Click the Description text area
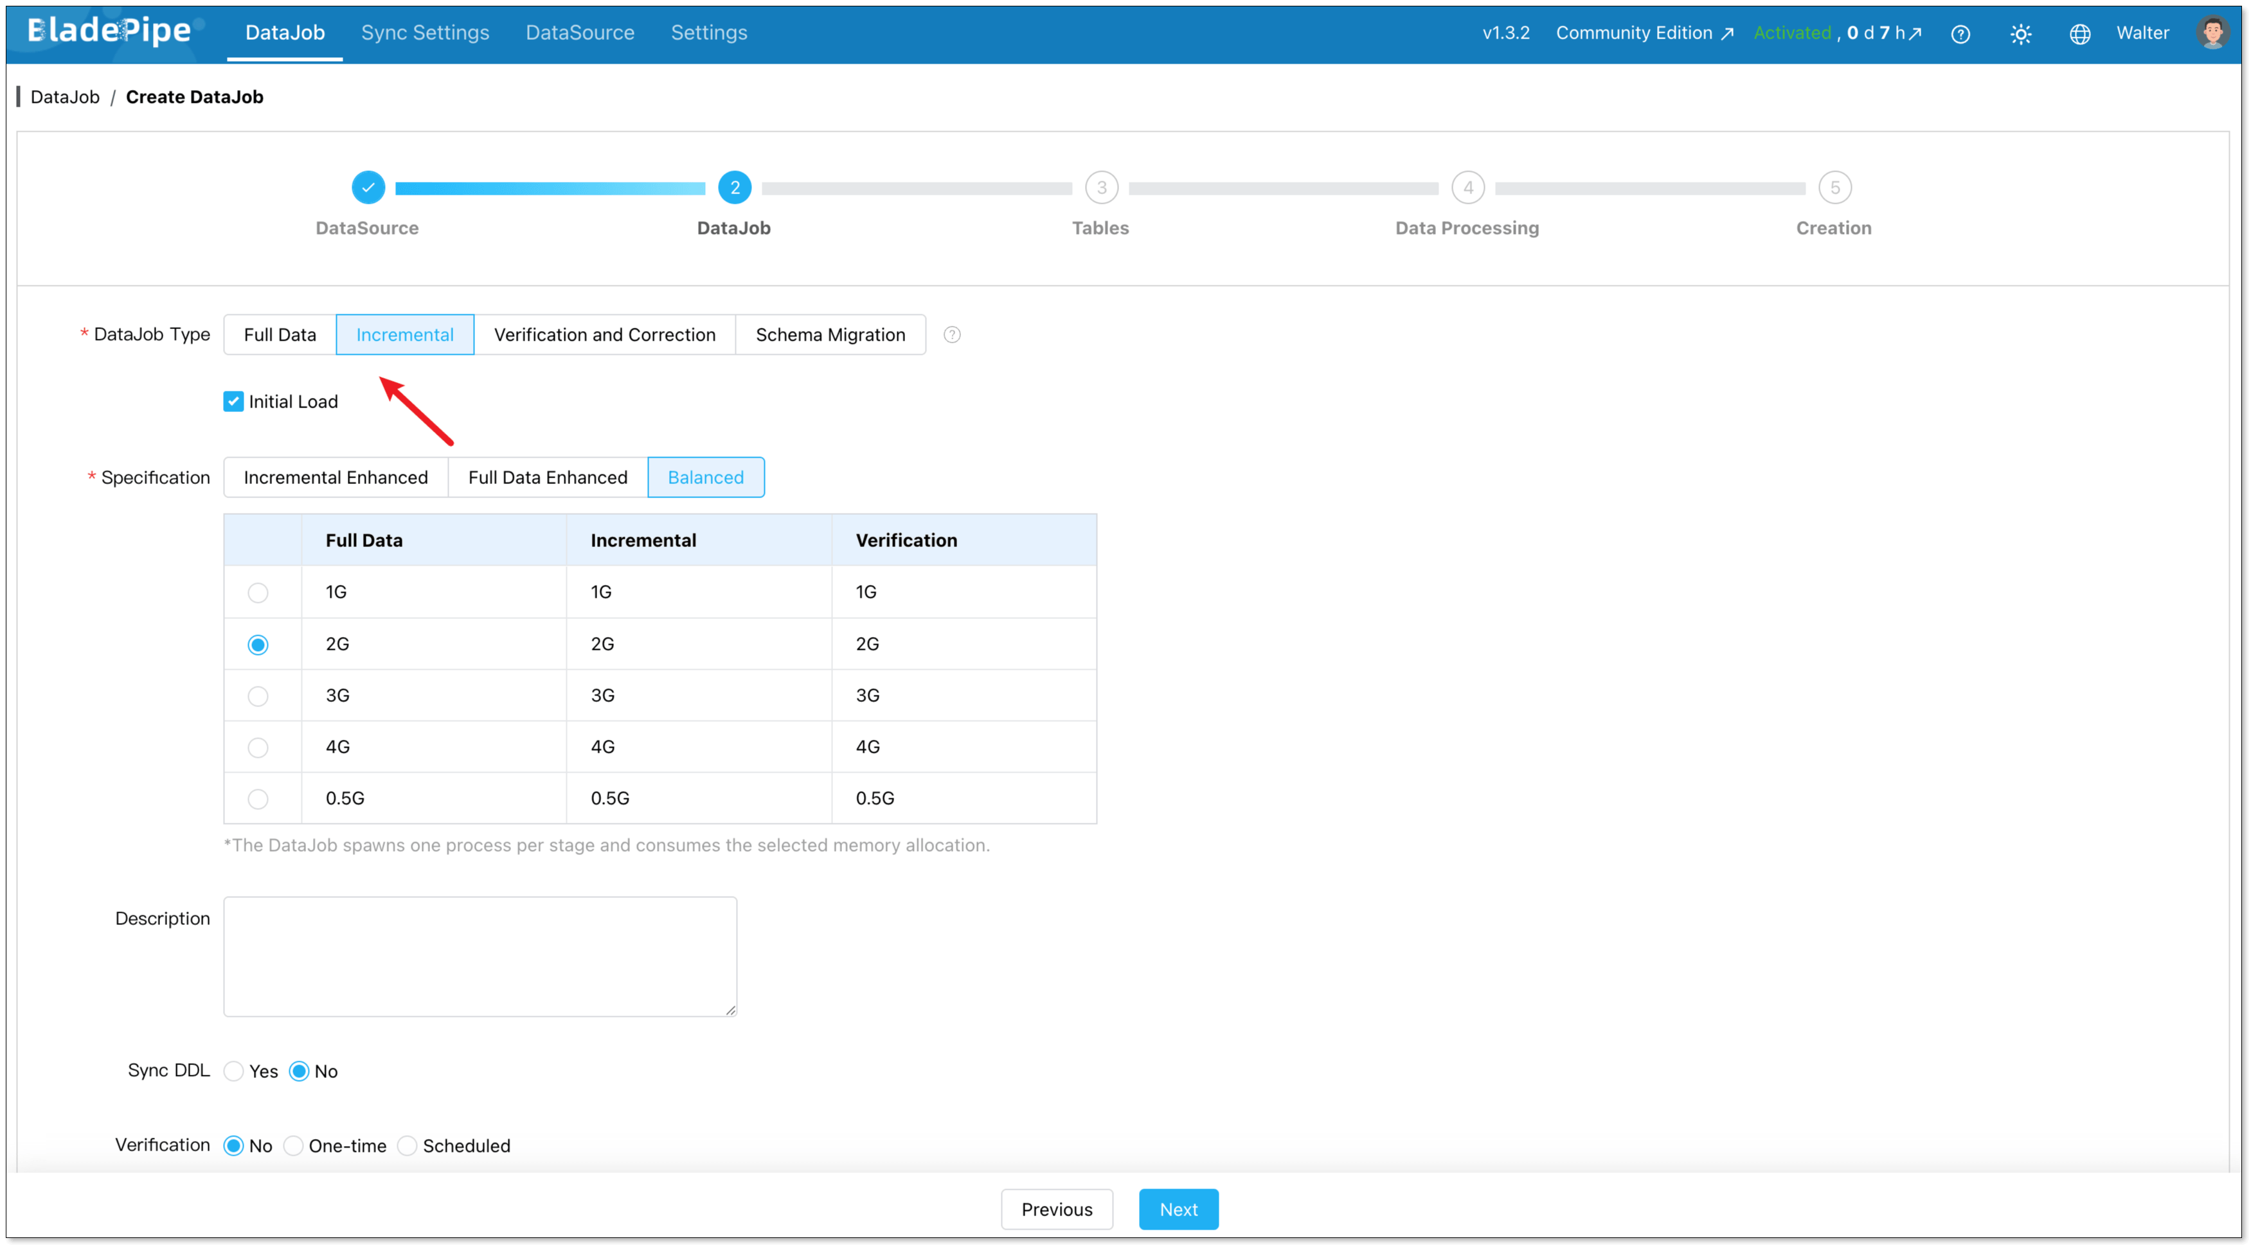The height and width of the screenshot is (1247, 2251). tap(480, 956)
